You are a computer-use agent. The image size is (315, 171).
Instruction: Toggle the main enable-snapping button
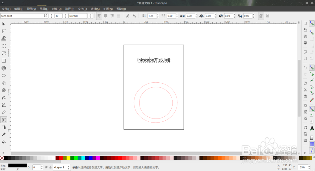(312, 24)
